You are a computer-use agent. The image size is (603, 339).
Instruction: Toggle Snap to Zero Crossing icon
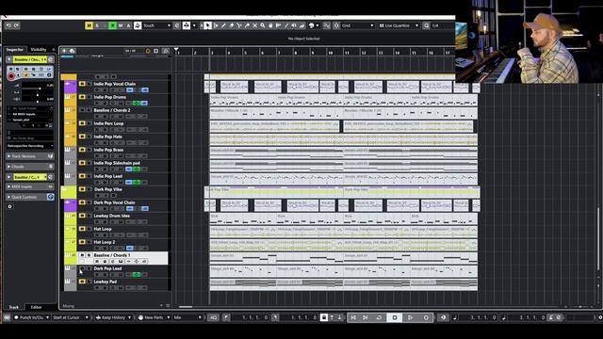pos(327,25)
